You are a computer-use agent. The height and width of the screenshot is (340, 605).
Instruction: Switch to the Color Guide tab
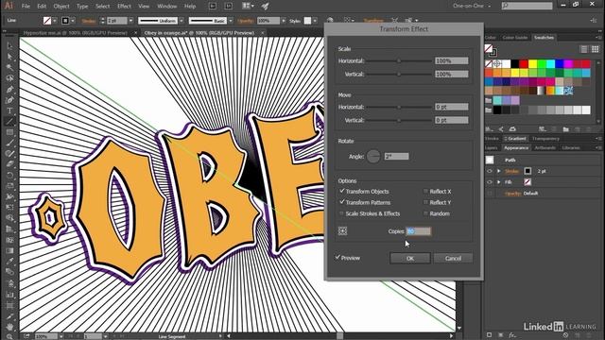point(514,38)
